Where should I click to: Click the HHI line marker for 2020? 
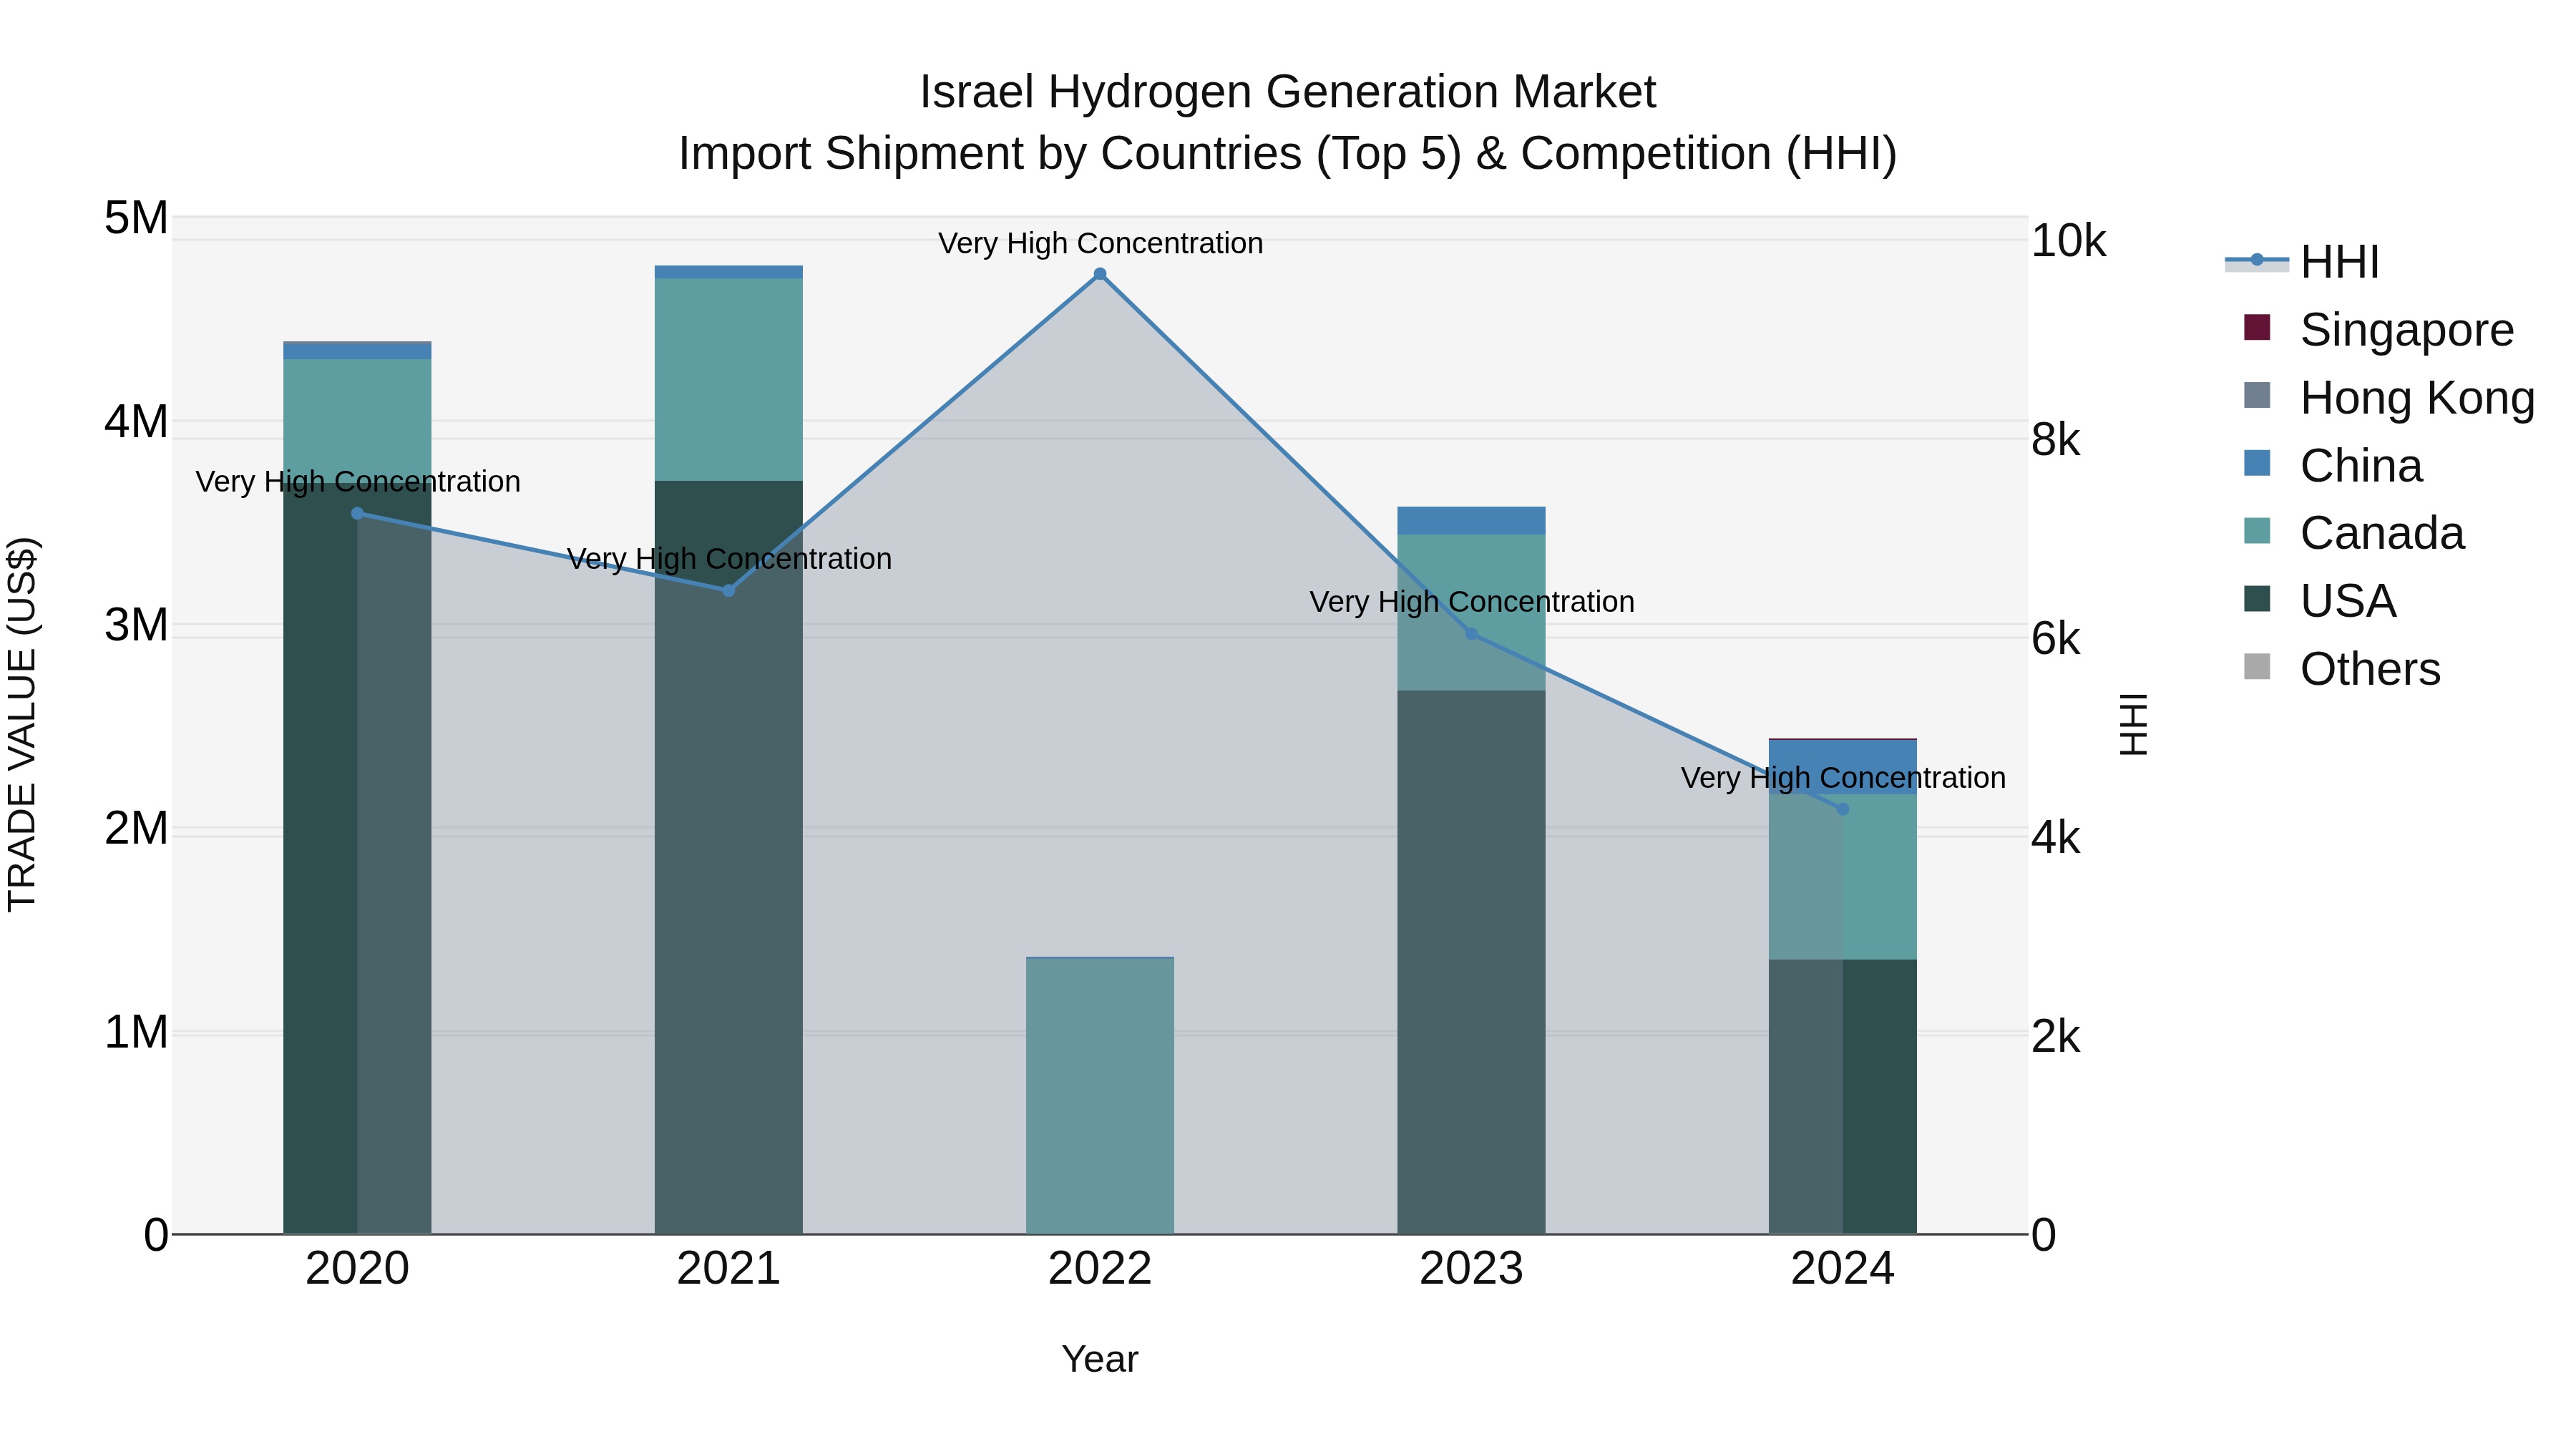click(x=357, y=513)
